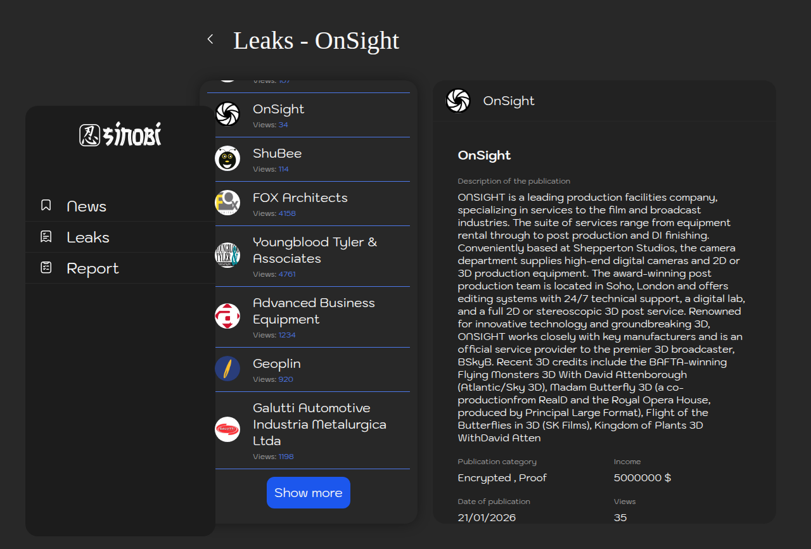
Task: Select the Leaks document icon
Action: [46, 237]
